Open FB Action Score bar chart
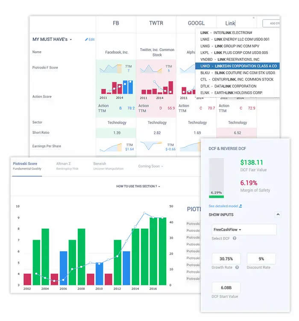The image size is (299, 321). (x=117, y=87)
